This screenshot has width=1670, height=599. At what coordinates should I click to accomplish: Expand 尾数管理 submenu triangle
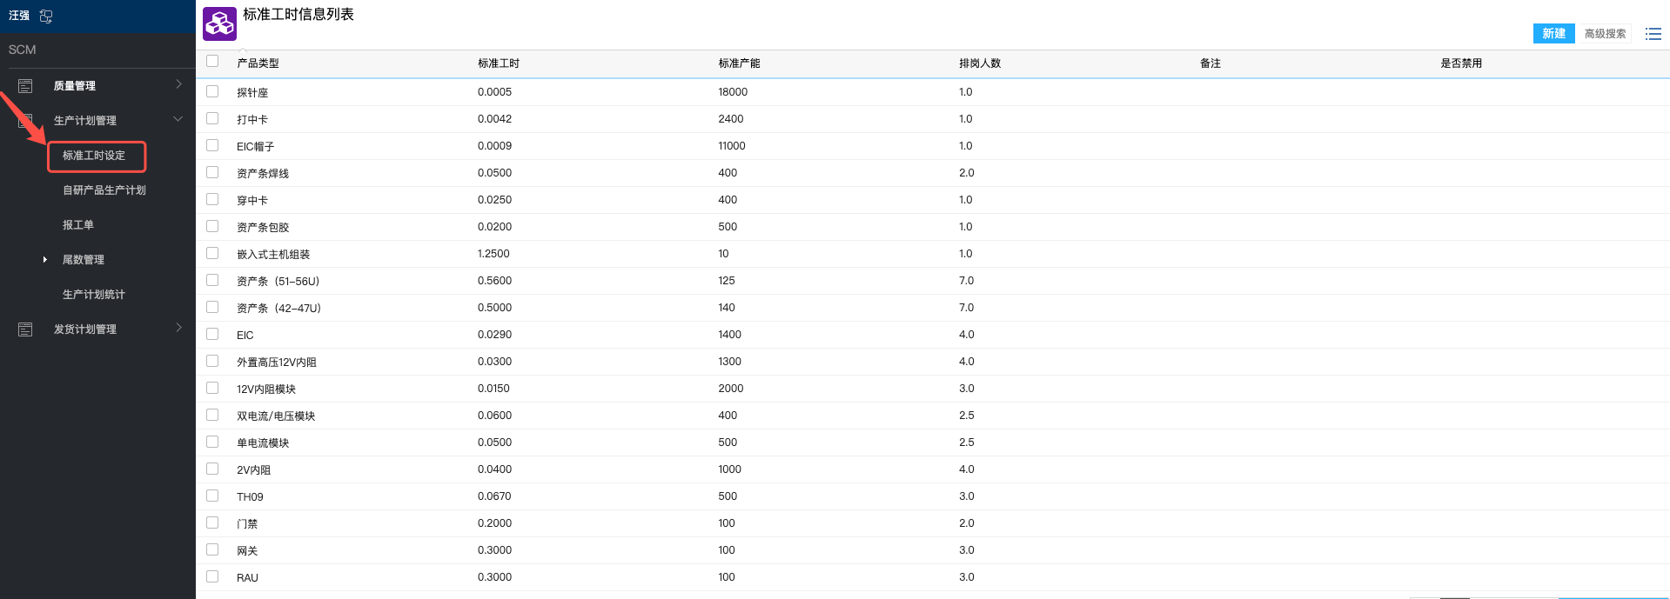click(45, 260)
